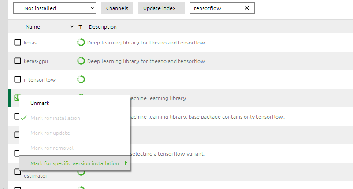Click the filter dropdown arrow button
This screenshot has height=189, width=353.
92,8
